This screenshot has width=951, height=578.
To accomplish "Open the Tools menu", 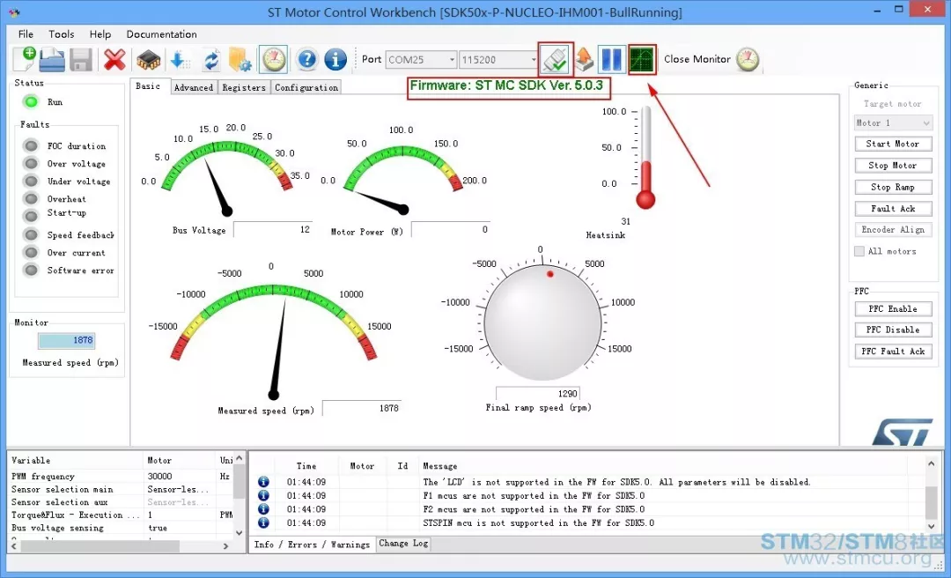I will point(62,34).
